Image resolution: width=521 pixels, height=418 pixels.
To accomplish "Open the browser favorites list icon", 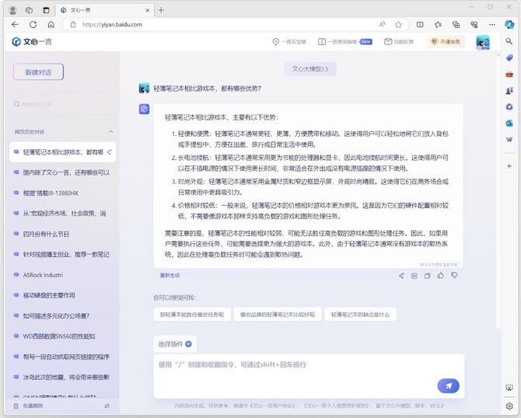I will (x=438, y=24).
